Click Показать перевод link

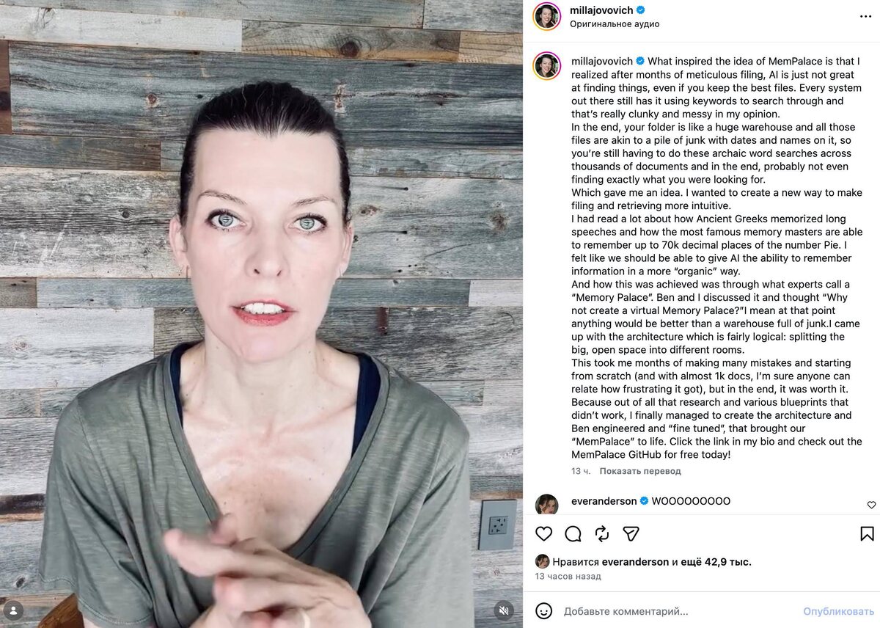tap(640, 471)
